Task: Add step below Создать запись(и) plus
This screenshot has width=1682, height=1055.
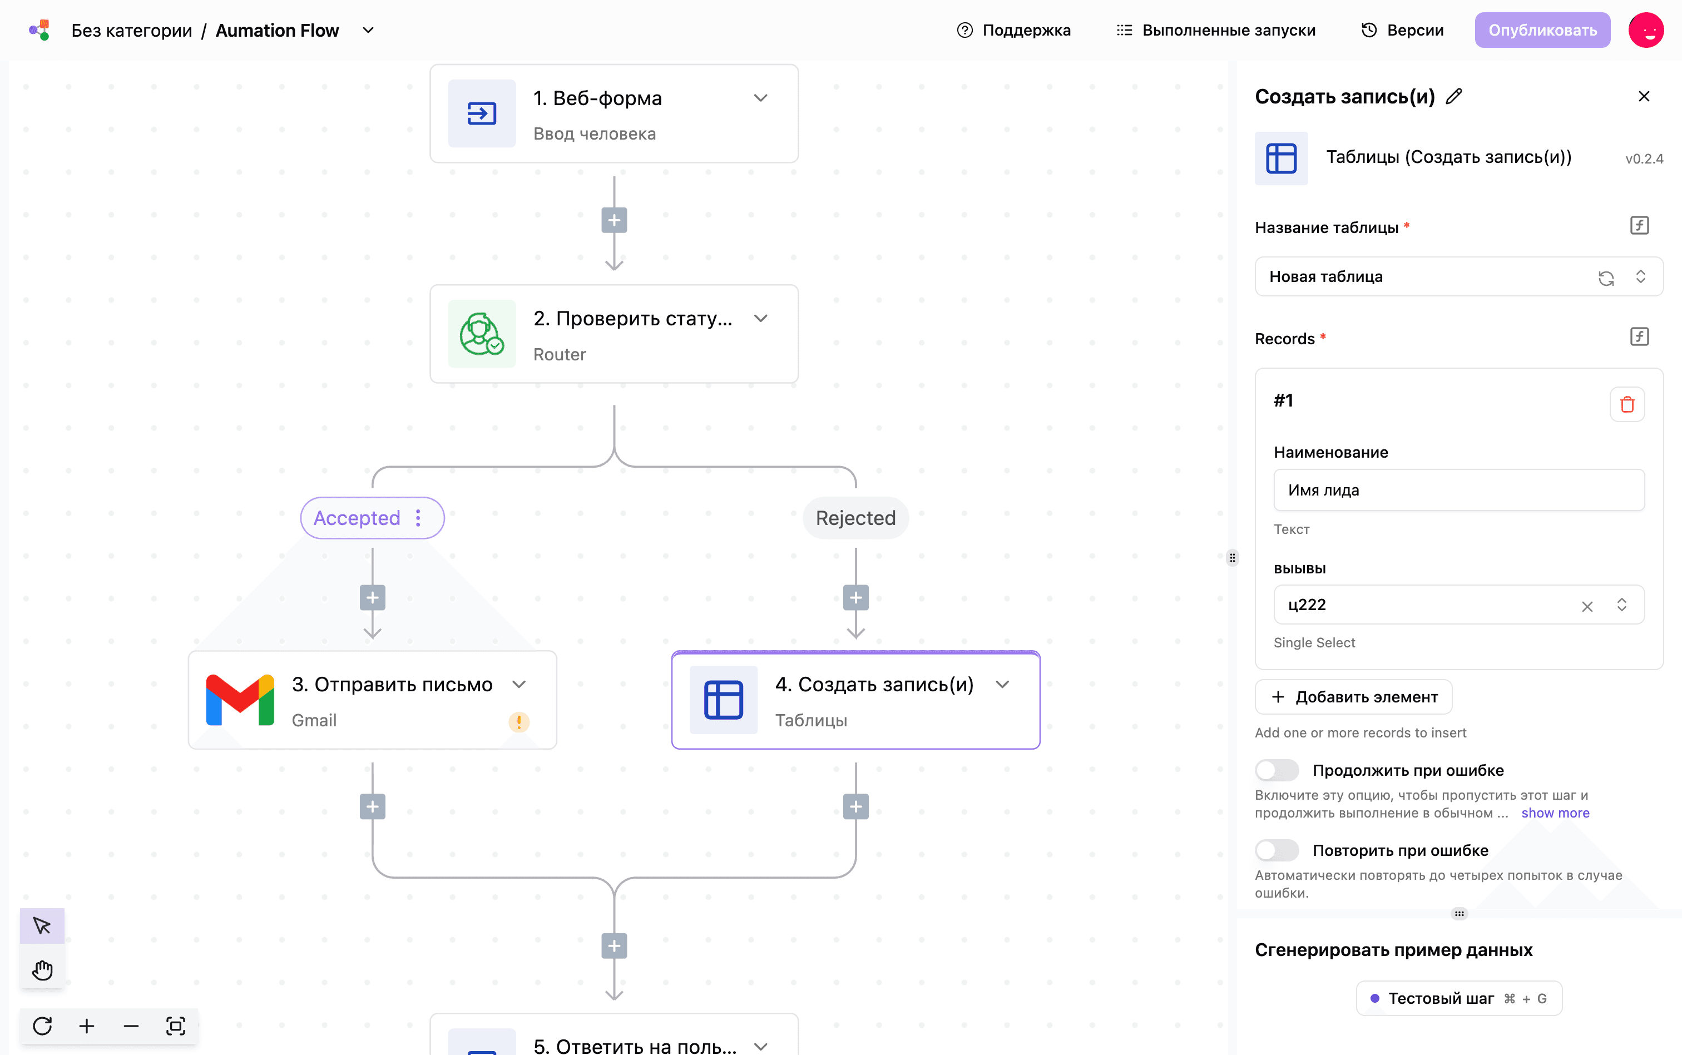Action: click(856, 806)
